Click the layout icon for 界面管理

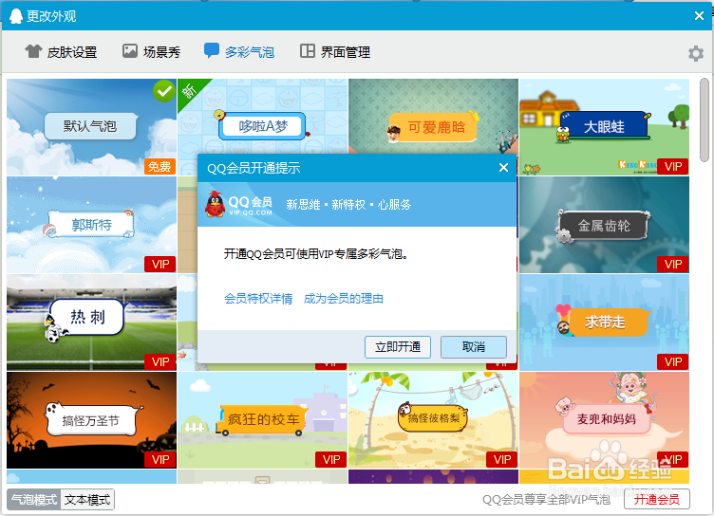308,51
